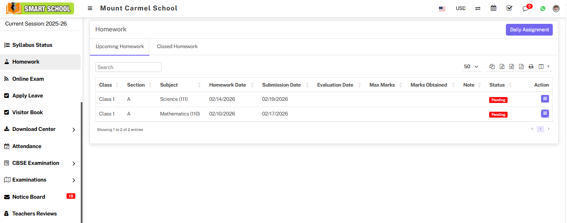Click the WhatsApp icon

pyautogui.click(x=543, y=8)
